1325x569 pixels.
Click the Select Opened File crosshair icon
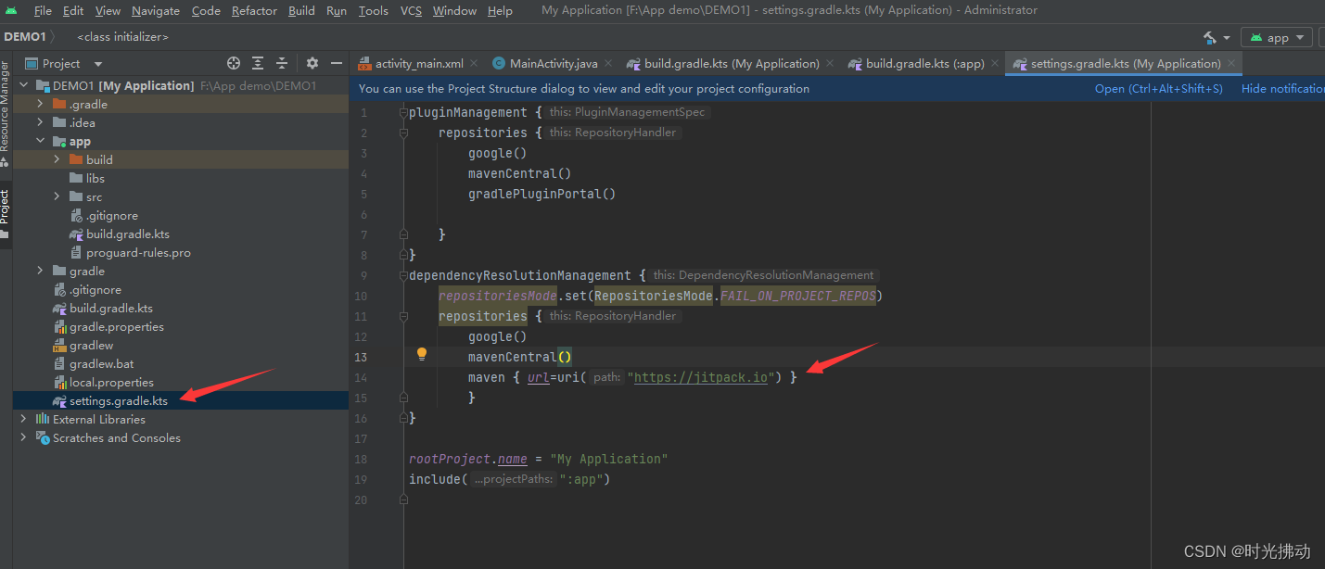[232, 63]
